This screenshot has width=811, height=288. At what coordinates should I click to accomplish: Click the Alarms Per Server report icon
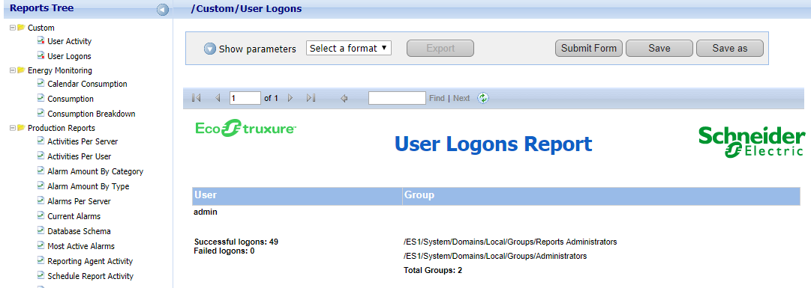pos(41,200)
